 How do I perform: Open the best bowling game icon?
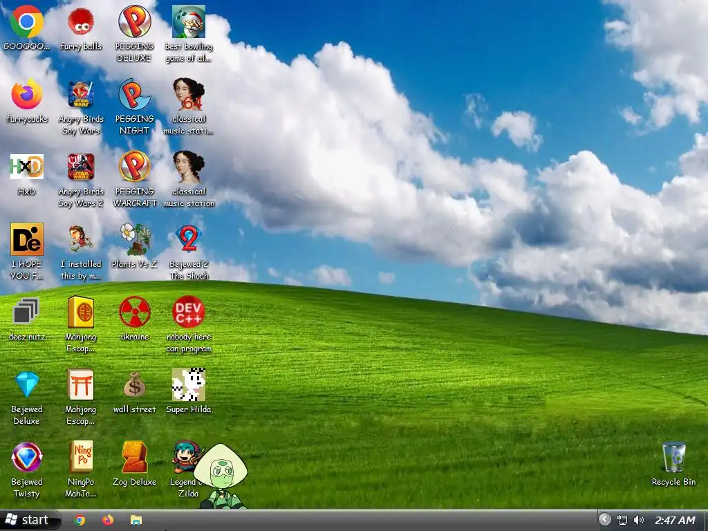[189, 21]
